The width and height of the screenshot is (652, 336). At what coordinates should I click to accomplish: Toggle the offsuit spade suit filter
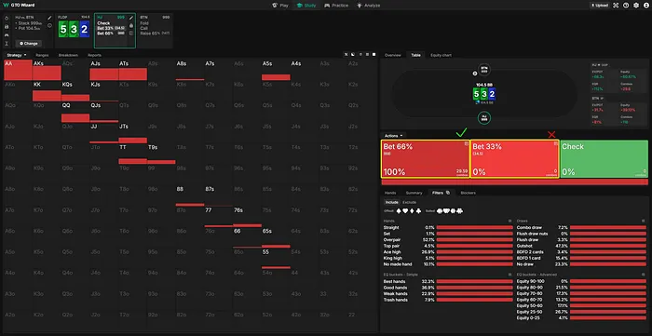(x=399, y=211)
